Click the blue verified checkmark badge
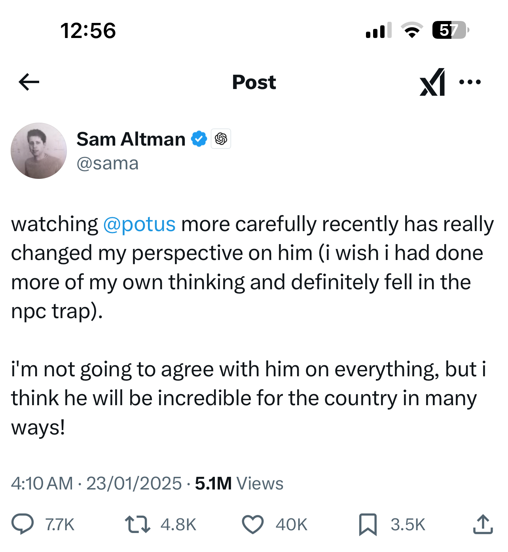Viewport: 508px width, 552px height. (x=199, y=139)
